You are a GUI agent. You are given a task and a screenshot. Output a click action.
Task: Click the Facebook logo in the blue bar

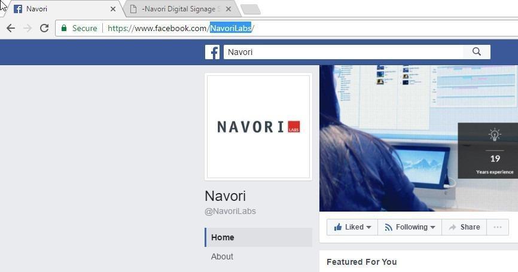(212, 52)
